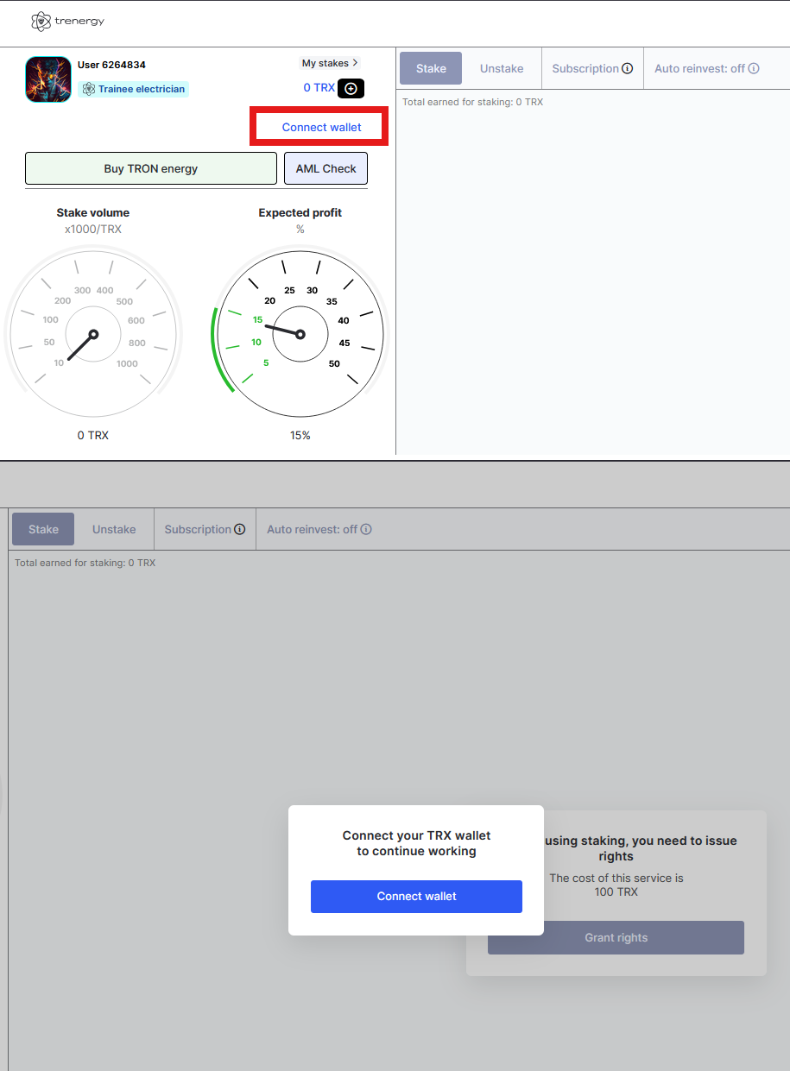Viewport: 790px width, 1071px height.
Task: Toggle Auto reinvest: off in the upper panel
Action: point(699,68)
